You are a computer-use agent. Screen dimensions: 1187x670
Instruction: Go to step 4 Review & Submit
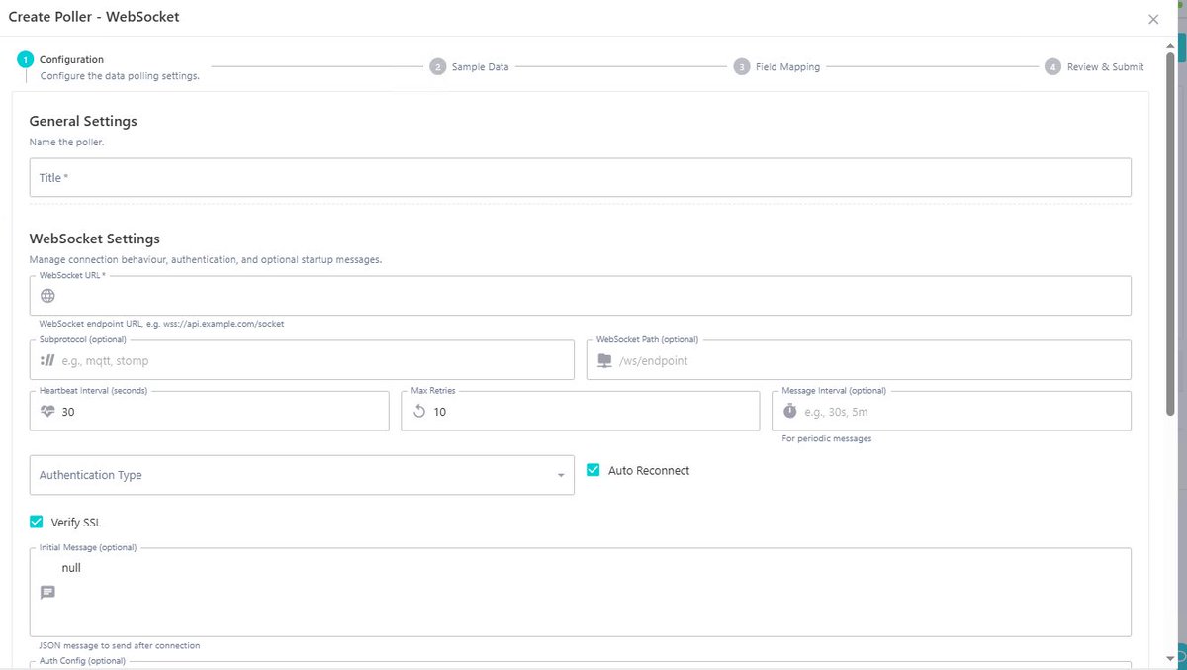click(x=1094, y=67)
